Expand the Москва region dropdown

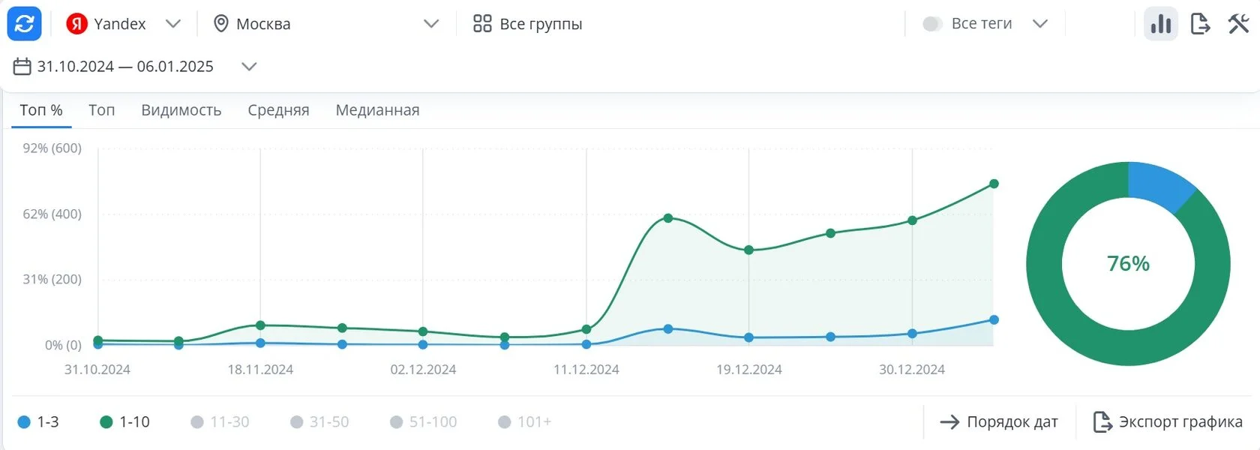pos(431,24)
